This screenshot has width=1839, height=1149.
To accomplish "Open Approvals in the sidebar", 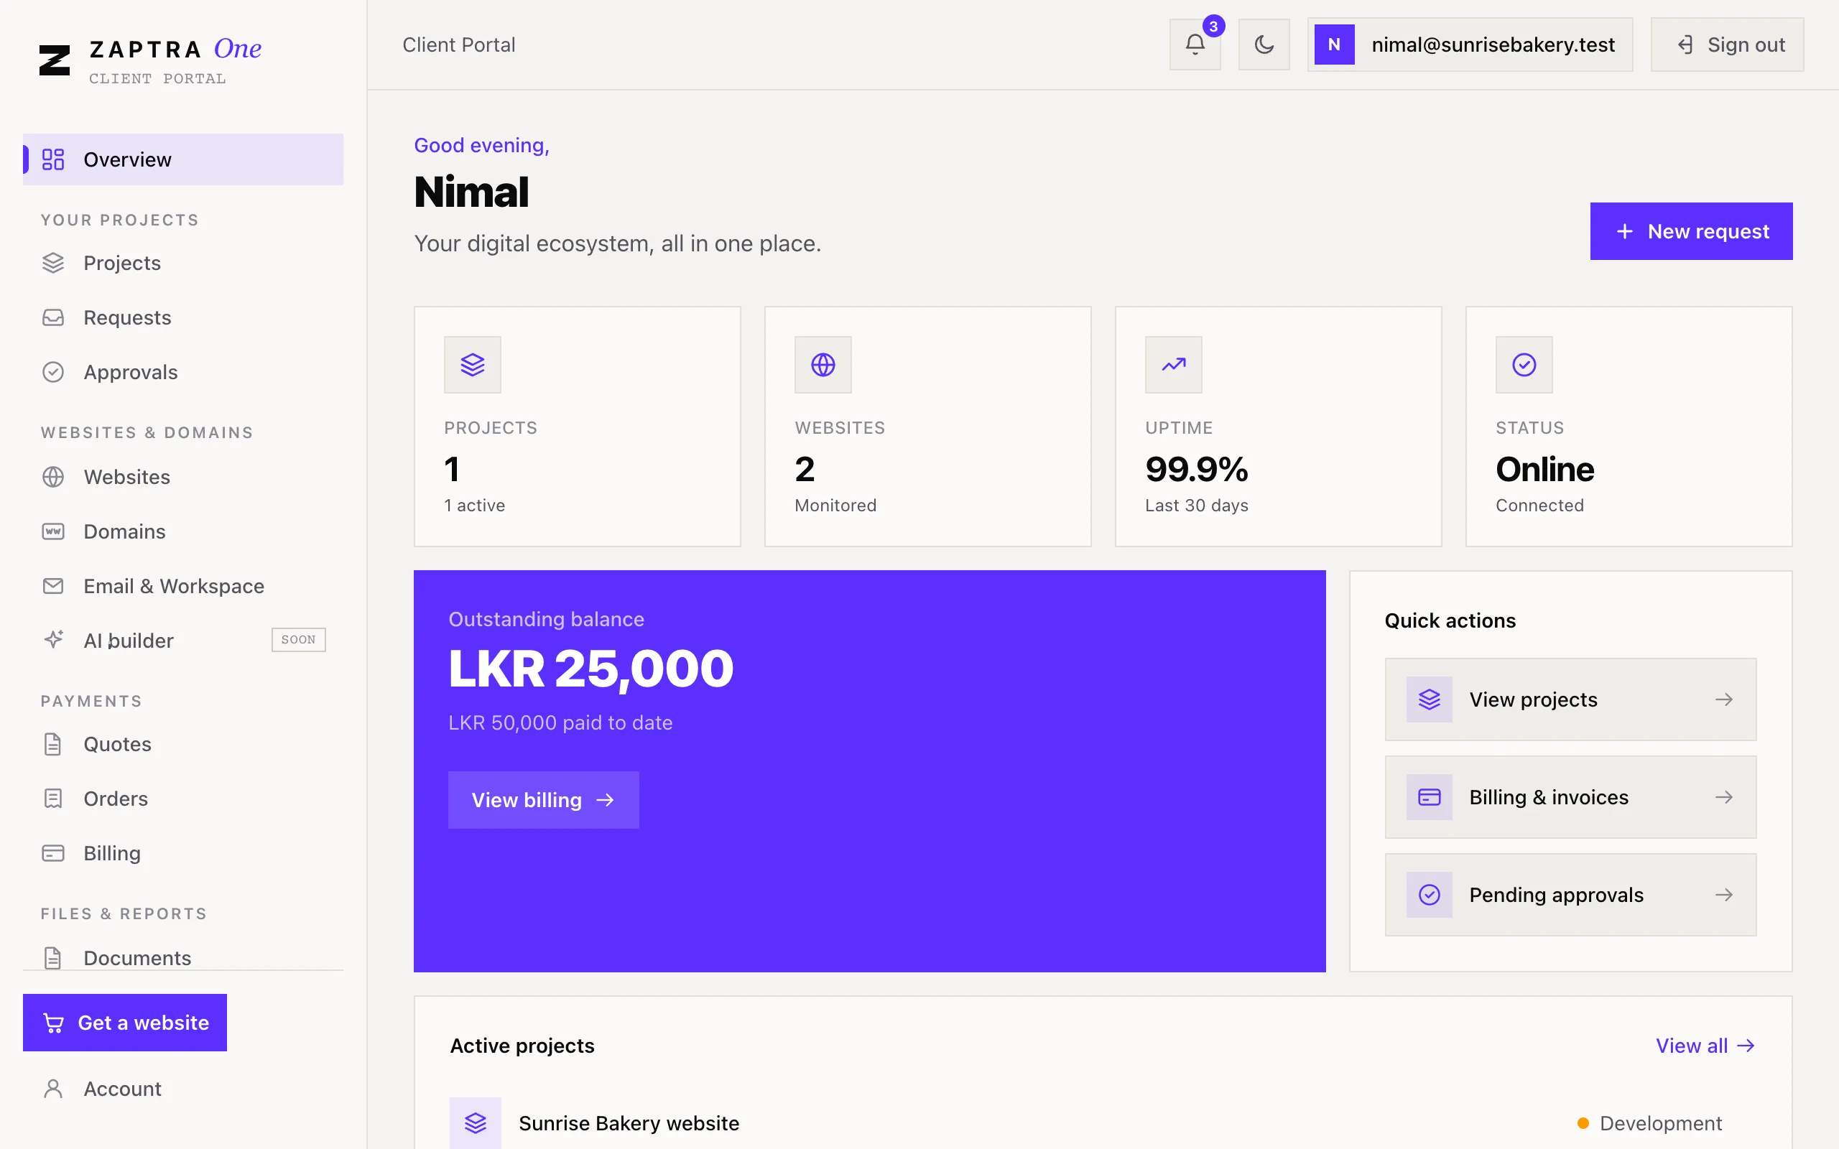I will click(x=183, y=373).
